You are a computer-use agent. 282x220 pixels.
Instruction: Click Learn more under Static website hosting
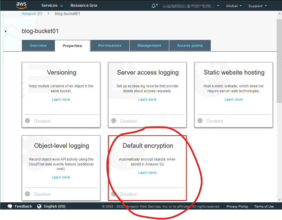click(x=233, y=99)
